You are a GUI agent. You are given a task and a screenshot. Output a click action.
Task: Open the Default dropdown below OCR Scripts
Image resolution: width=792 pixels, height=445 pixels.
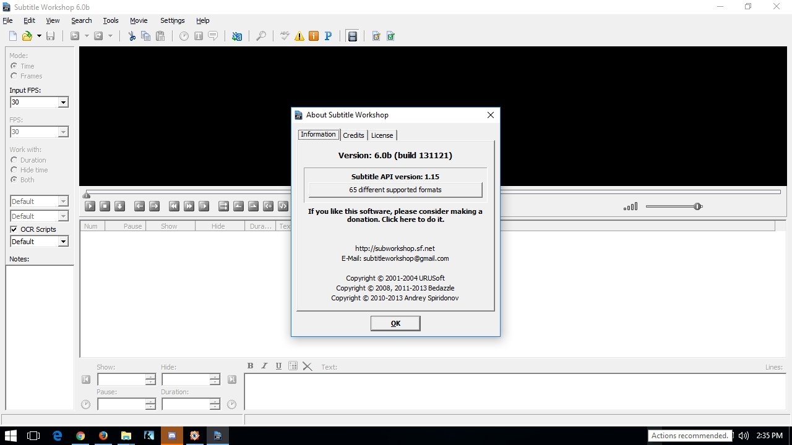coord(63,242)
